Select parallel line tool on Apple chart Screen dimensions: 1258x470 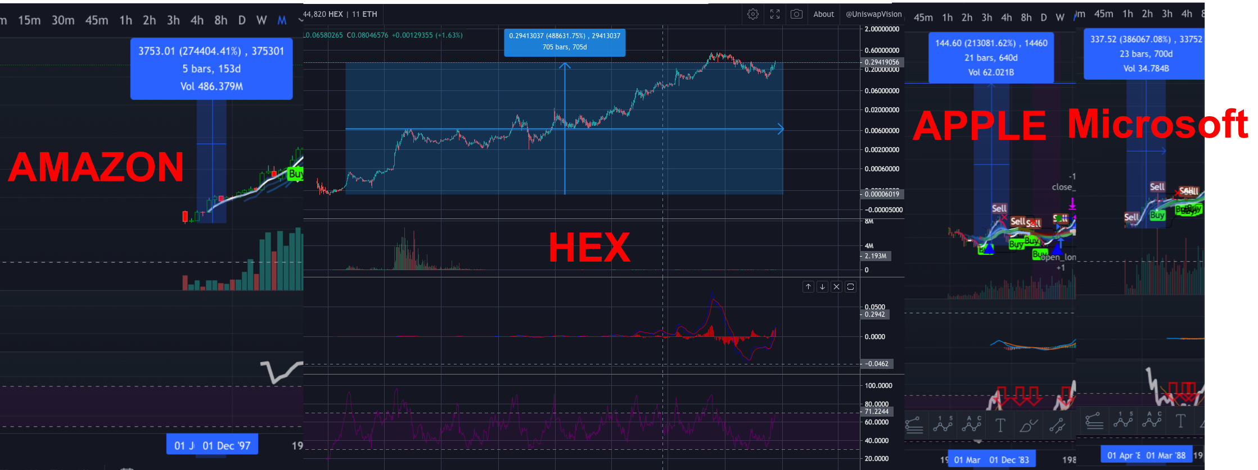point(1057,426)
